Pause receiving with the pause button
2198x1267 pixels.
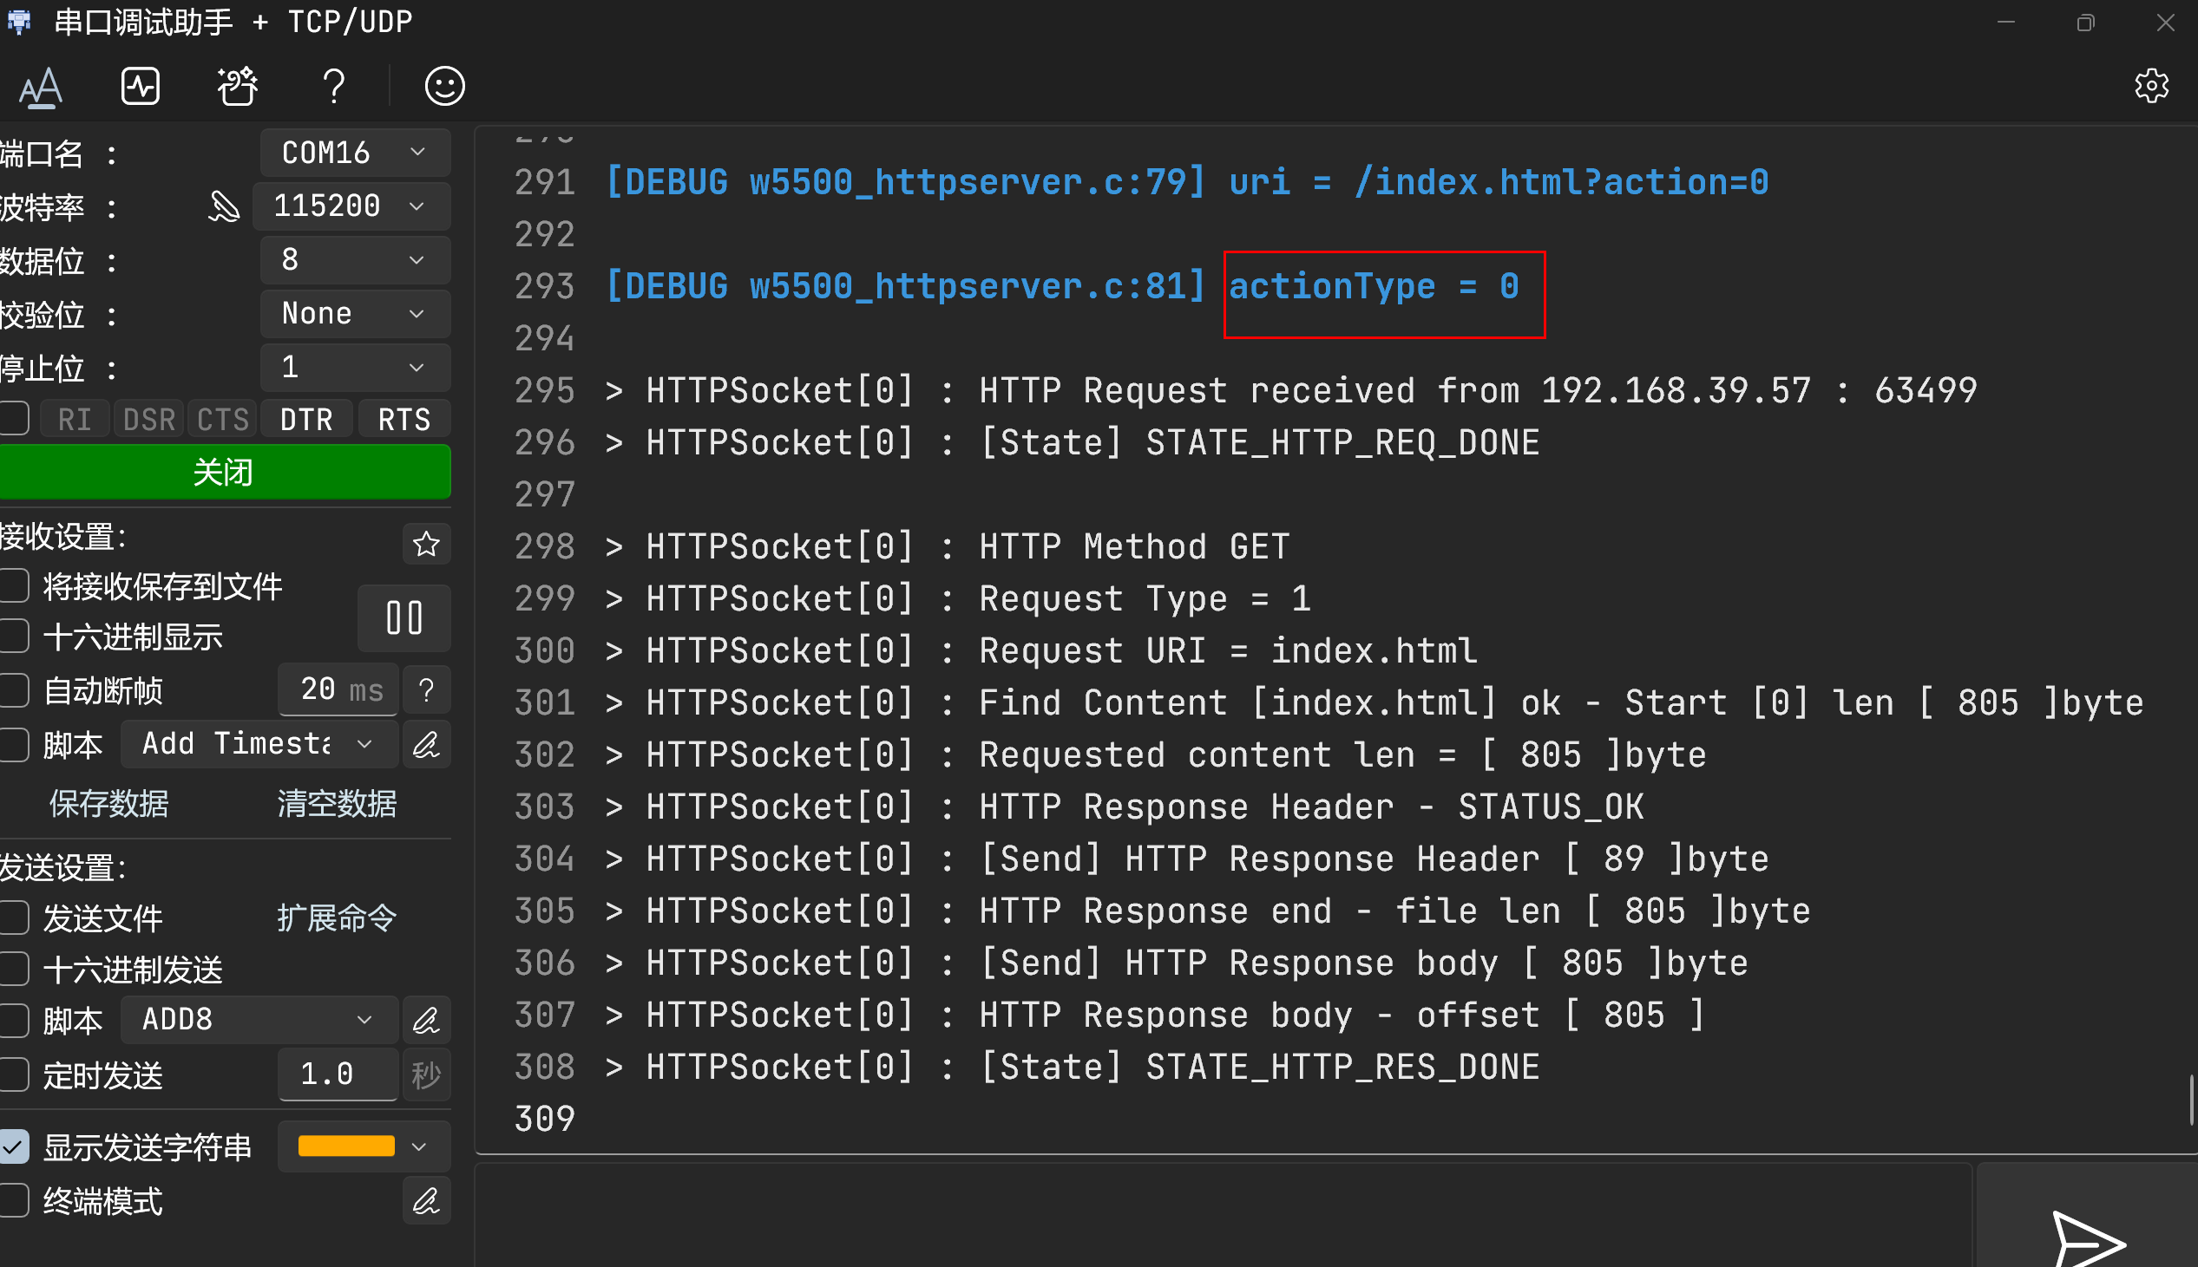(404, 617)
